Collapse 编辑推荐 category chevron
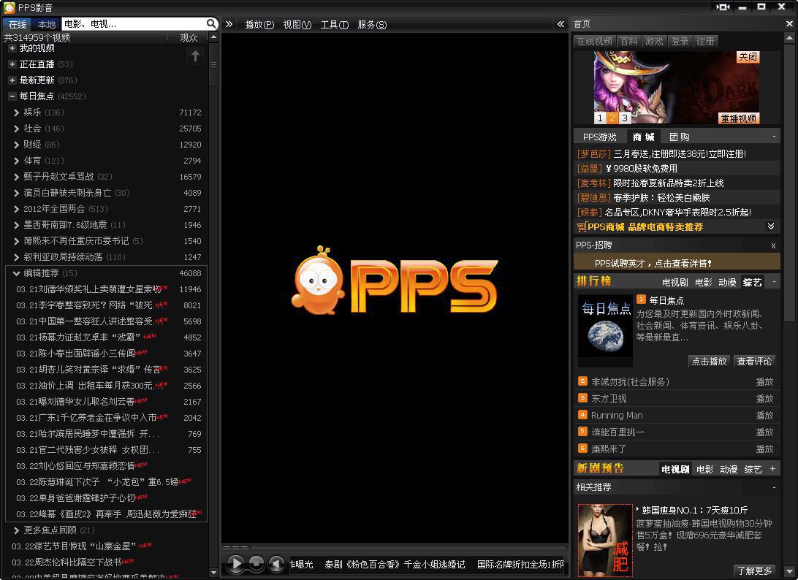This screenshot has height=580, width=798. click(16, 273)
